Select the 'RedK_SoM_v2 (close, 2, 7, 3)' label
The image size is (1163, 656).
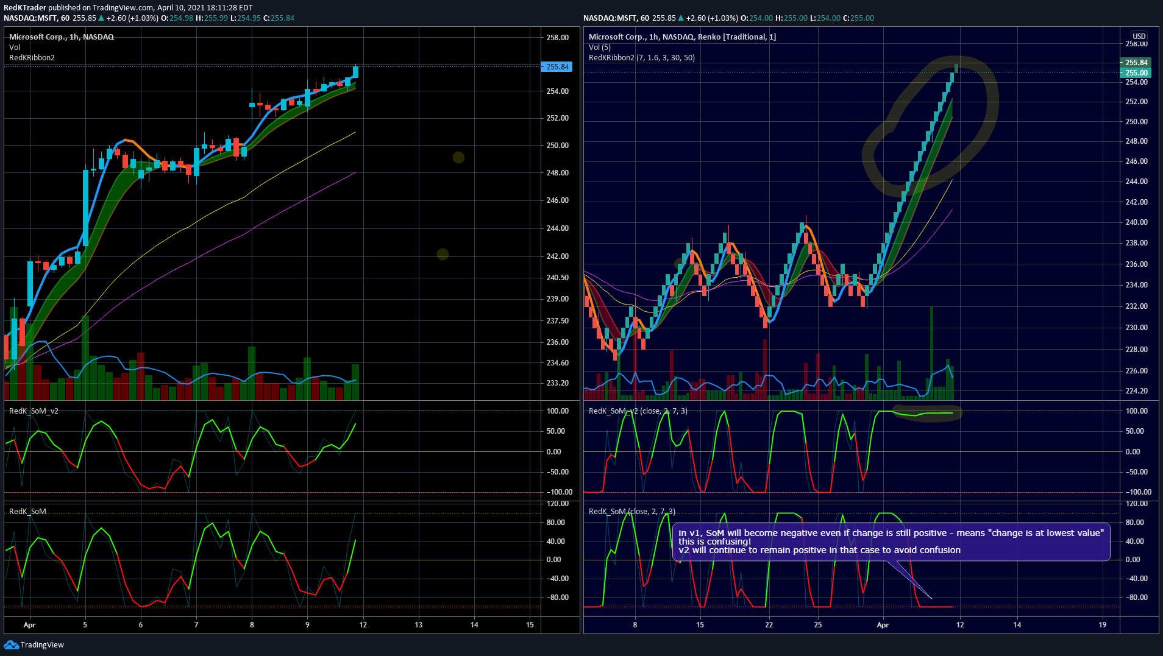tap(638, 411)
